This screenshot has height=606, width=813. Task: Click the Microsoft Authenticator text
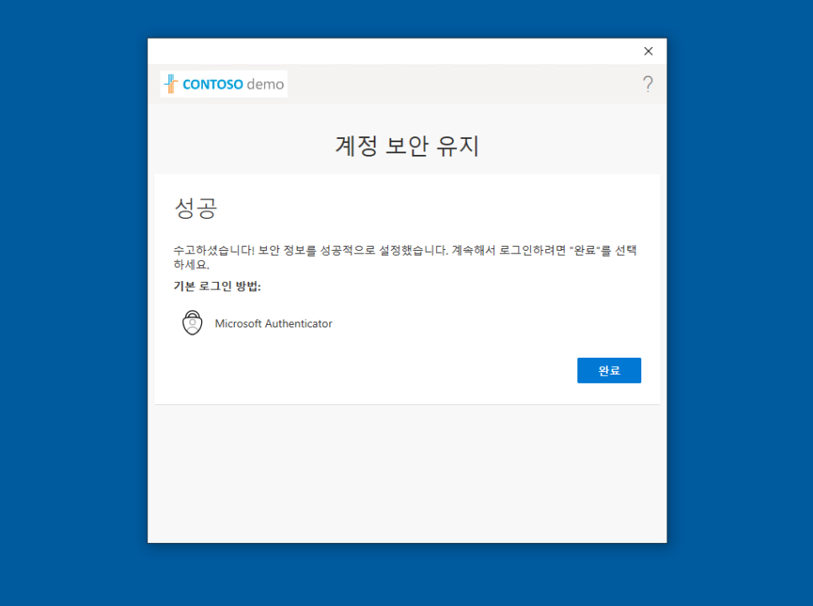[x=274, y=323]
